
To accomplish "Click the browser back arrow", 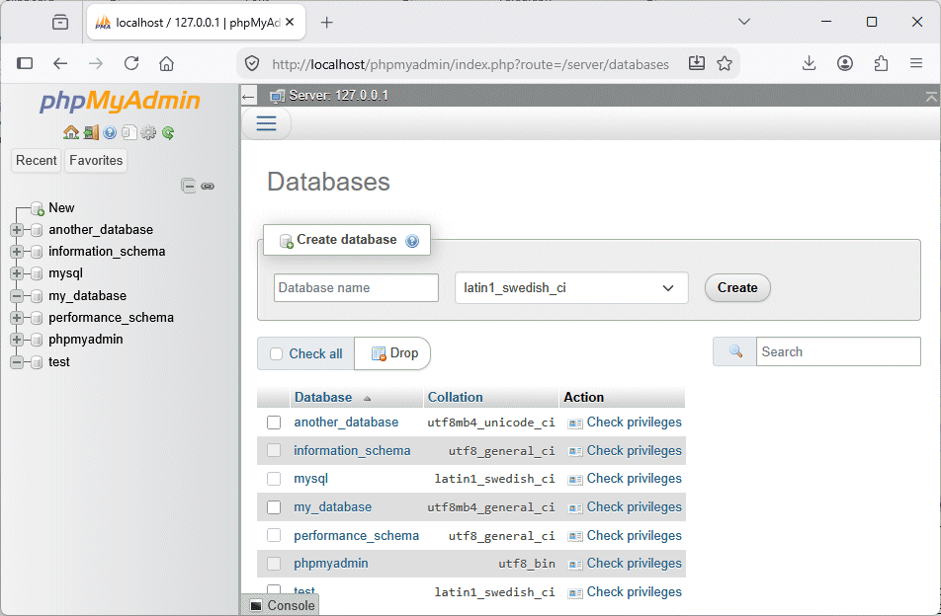I will [x=60, y=63].
